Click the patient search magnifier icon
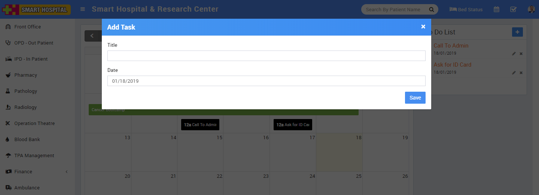 click(x=431, y=10)
